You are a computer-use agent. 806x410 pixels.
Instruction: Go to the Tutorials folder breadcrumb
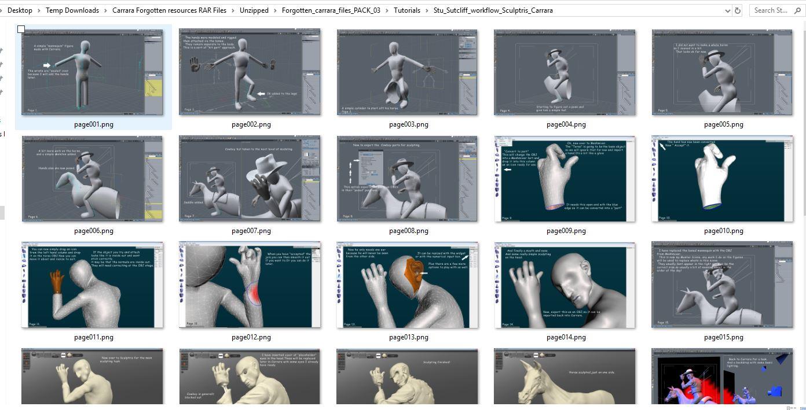[407, 10]
